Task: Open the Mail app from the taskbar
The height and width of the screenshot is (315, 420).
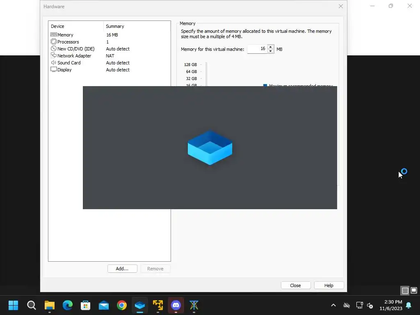Action: [x=104, y=305]
